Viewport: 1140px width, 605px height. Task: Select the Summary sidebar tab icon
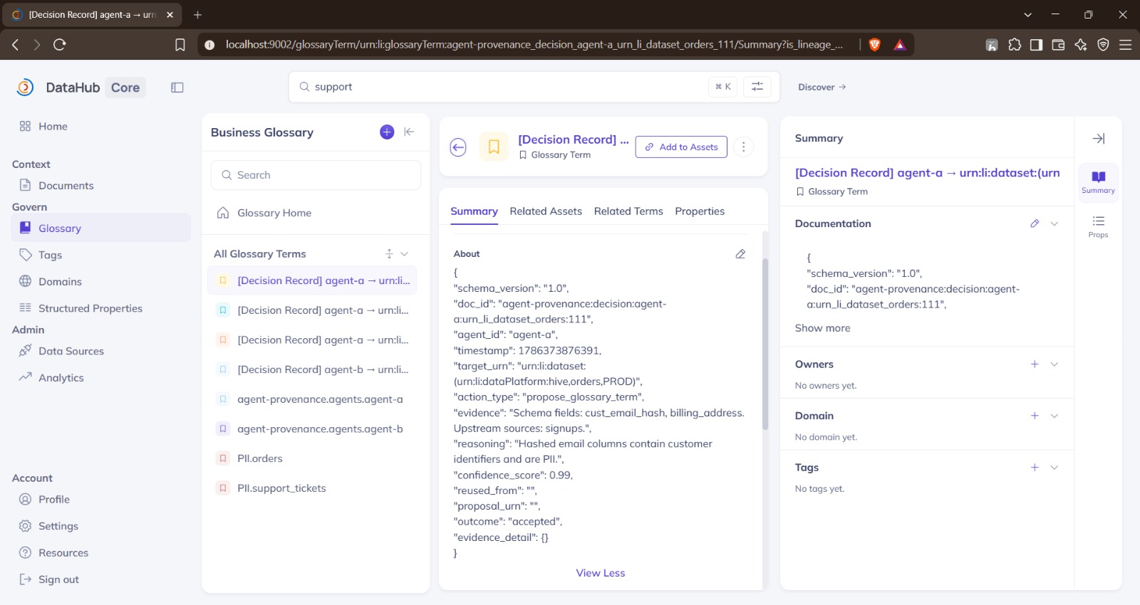pos(1098,182)
